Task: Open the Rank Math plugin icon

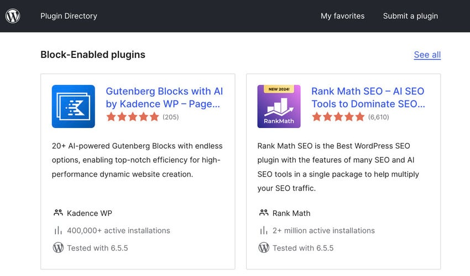Action: [279, 107]
